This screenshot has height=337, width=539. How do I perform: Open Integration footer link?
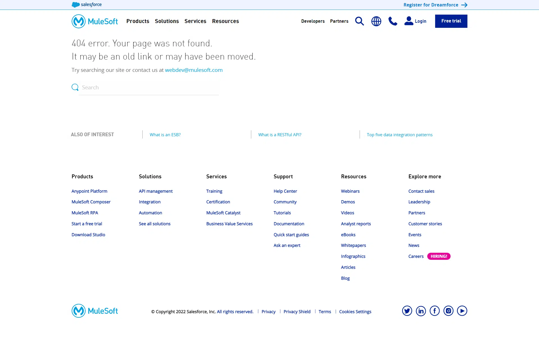coord(150,202)
